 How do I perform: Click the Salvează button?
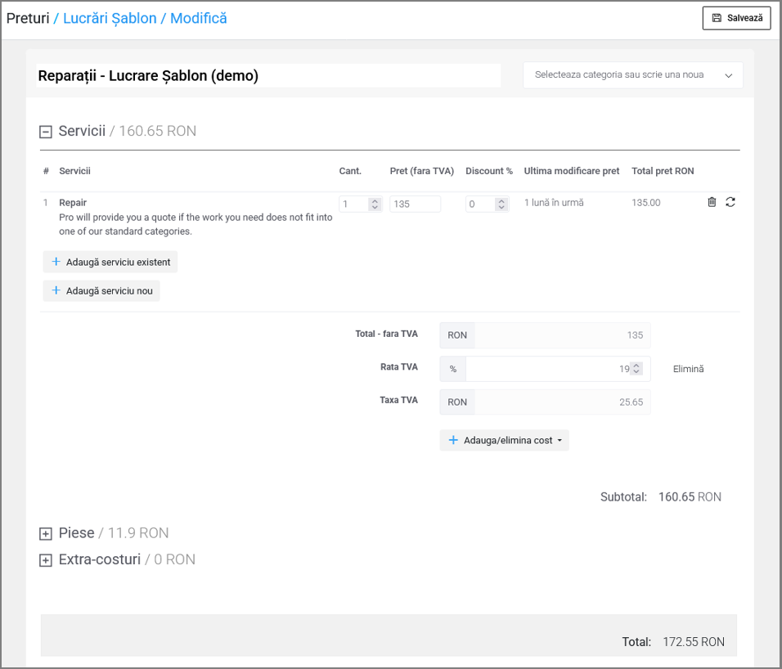point(736,18)
